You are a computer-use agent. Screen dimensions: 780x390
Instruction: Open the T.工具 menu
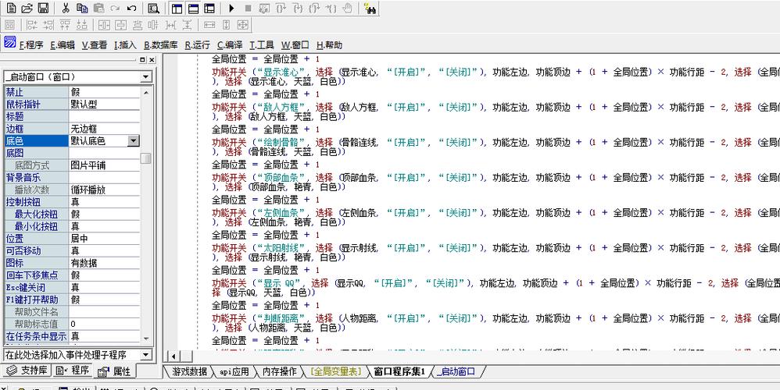tap(262, 45)
